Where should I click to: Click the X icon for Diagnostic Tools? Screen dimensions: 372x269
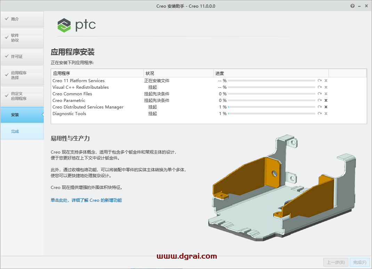pyautogui.click(x=326, y=114)
